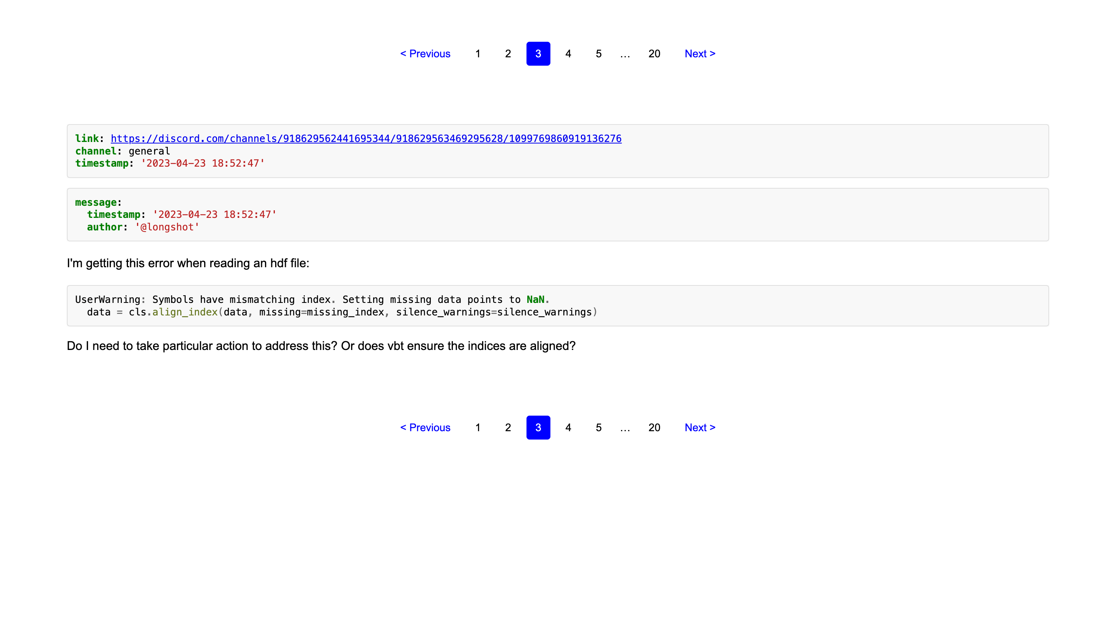1116x643 pixels.
Task: Select page 1 in top pagination
Action: tap(478, 54)
